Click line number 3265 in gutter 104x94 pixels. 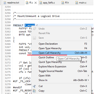coord(8,41)
